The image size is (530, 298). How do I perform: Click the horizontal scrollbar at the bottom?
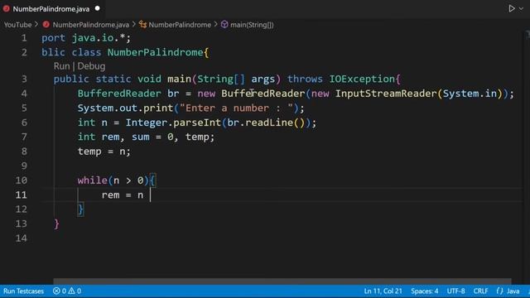click(x=282, y=281)
